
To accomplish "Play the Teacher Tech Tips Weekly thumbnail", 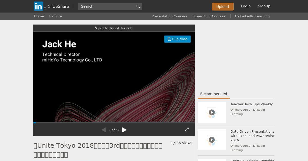I will pos(212,112).
